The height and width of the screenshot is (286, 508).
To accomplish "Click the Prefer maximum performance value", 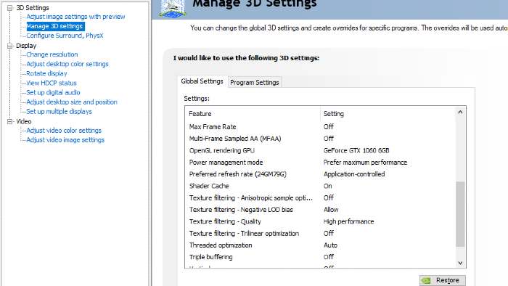I will (365, 163).
